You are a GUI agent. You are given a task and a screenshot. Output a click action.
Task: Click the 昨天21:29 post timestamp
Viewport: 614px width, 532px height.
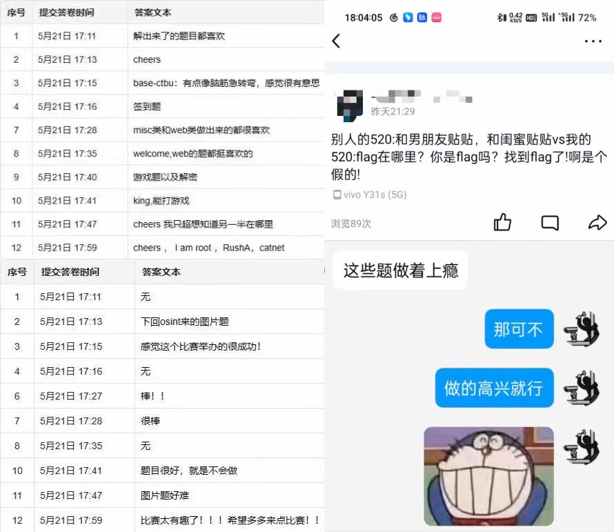[x=393, y=111]
